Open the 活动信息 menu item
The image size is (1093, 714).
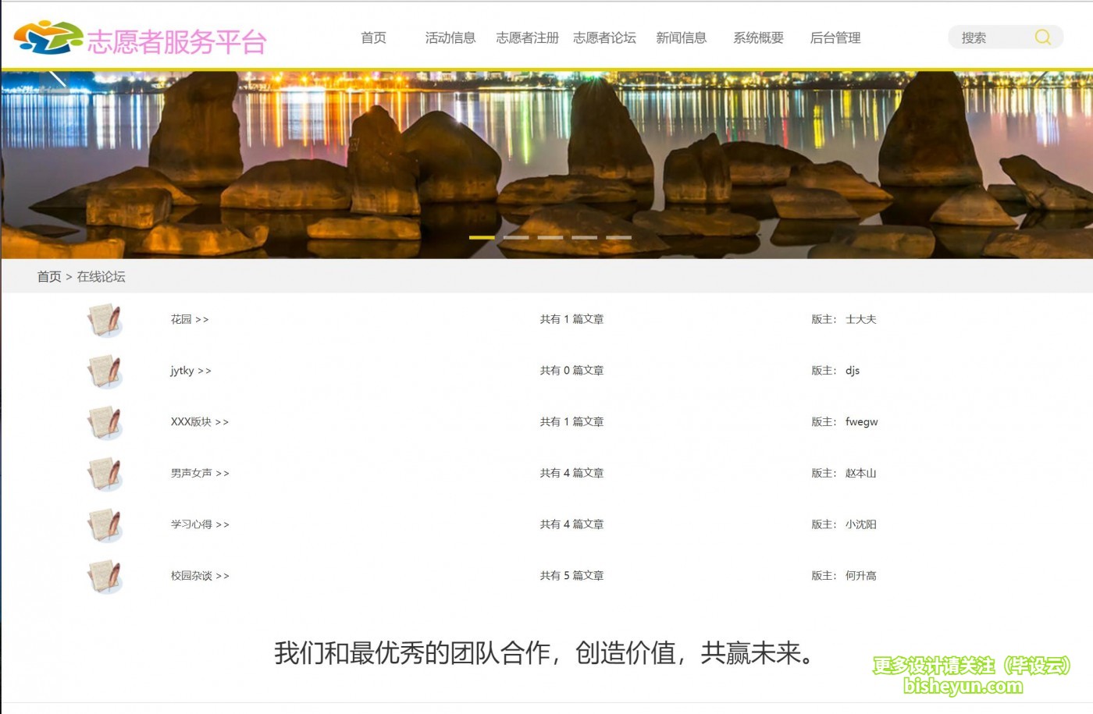click(450, 37)
